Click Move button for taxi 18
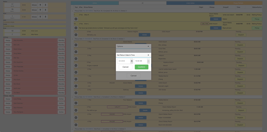The width and height of the screenshot is (267, 132). [34, 10]
